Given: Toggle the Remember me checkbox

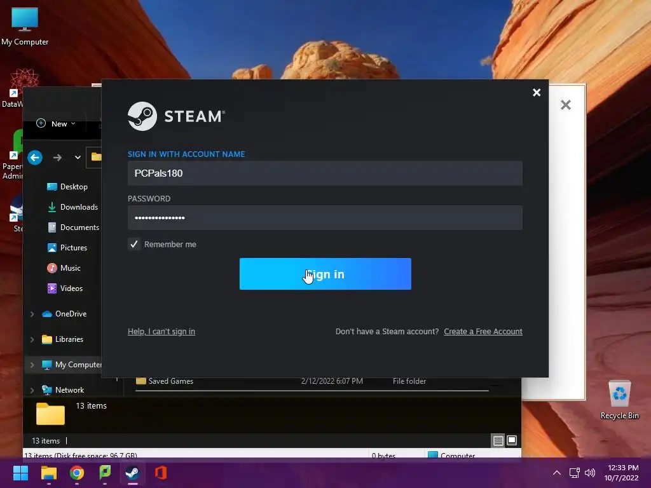Looking at the screenshot, I should (x=134, y=244).
